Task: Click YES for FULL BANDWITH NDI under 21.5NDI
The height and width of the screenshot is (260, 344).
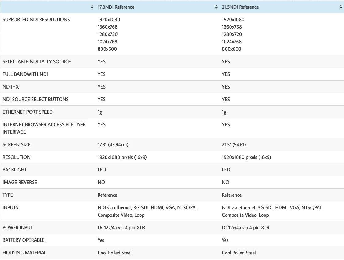Action: pyautogui.click(x=226, y=74)
